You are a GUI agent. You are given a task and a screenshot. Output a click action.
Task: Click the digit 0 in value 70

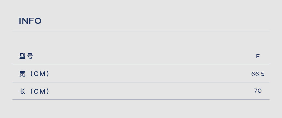(x=260, y=91)
